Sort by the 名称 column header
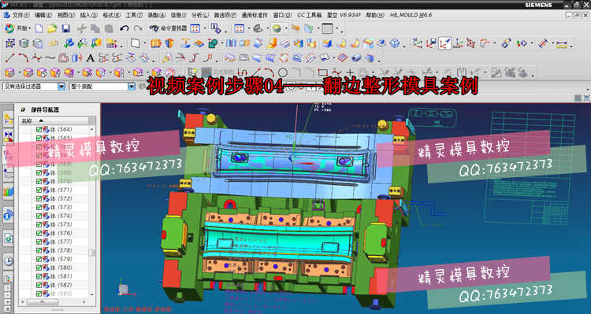 click(54, 121)
